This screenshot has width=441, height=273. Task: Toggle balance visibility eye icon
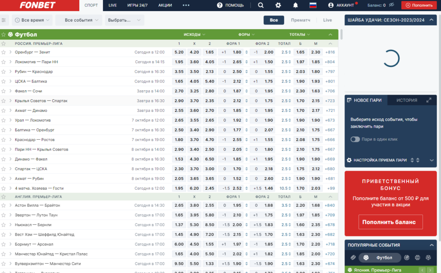[x=391, y=5]
